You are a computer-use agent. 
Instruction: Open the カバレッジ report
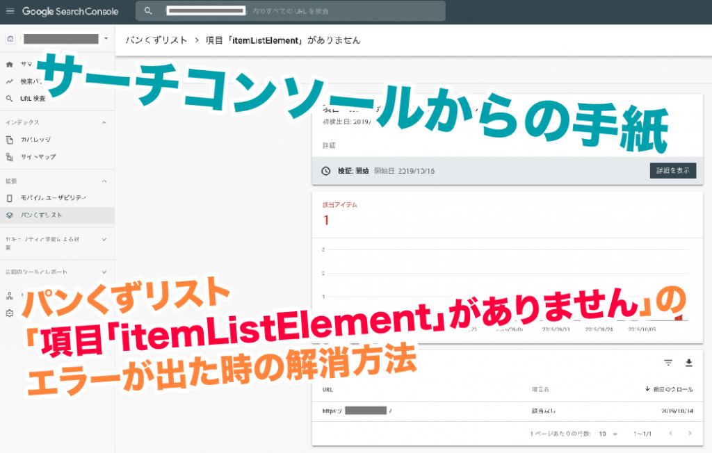point(35,140)
